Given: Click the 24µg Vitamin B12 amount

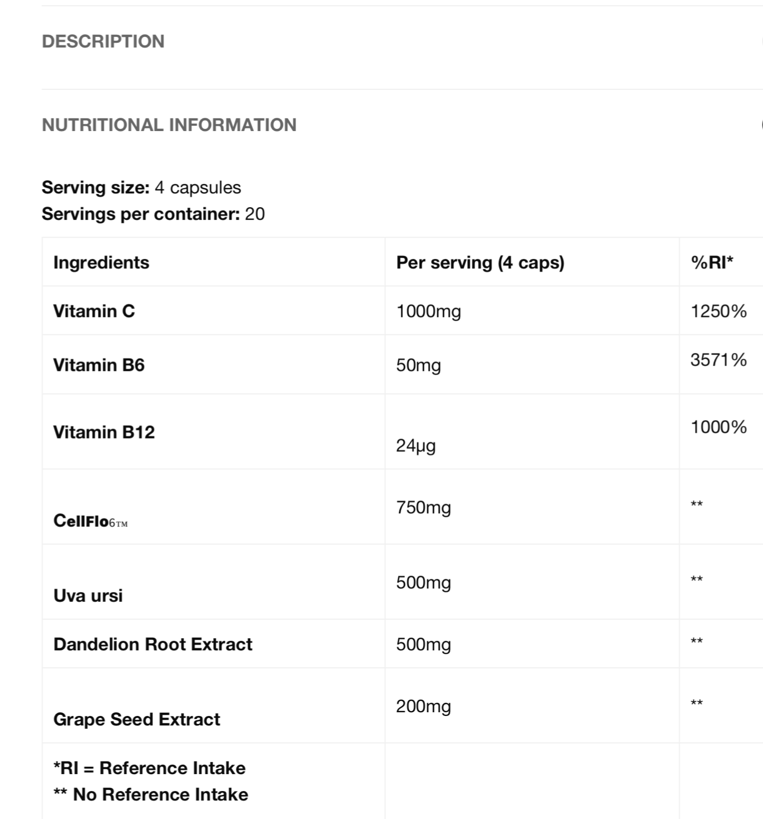Looking at the screenshot, I should 416,446.
